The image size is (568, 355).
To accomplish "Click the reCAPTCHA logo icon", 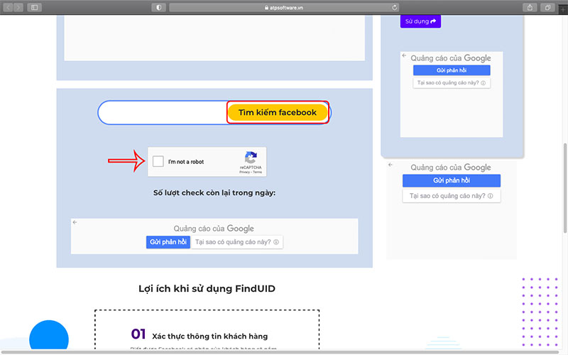I will [251, 158].
